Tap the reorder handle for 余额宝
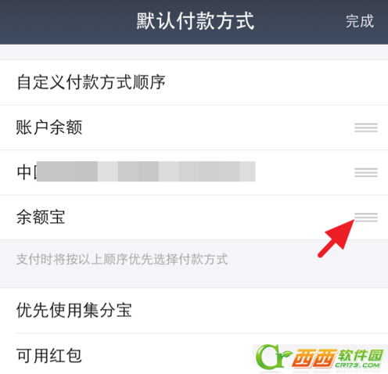Image resolution: width=388 pixels, height=374 pixels. point(366,218)
